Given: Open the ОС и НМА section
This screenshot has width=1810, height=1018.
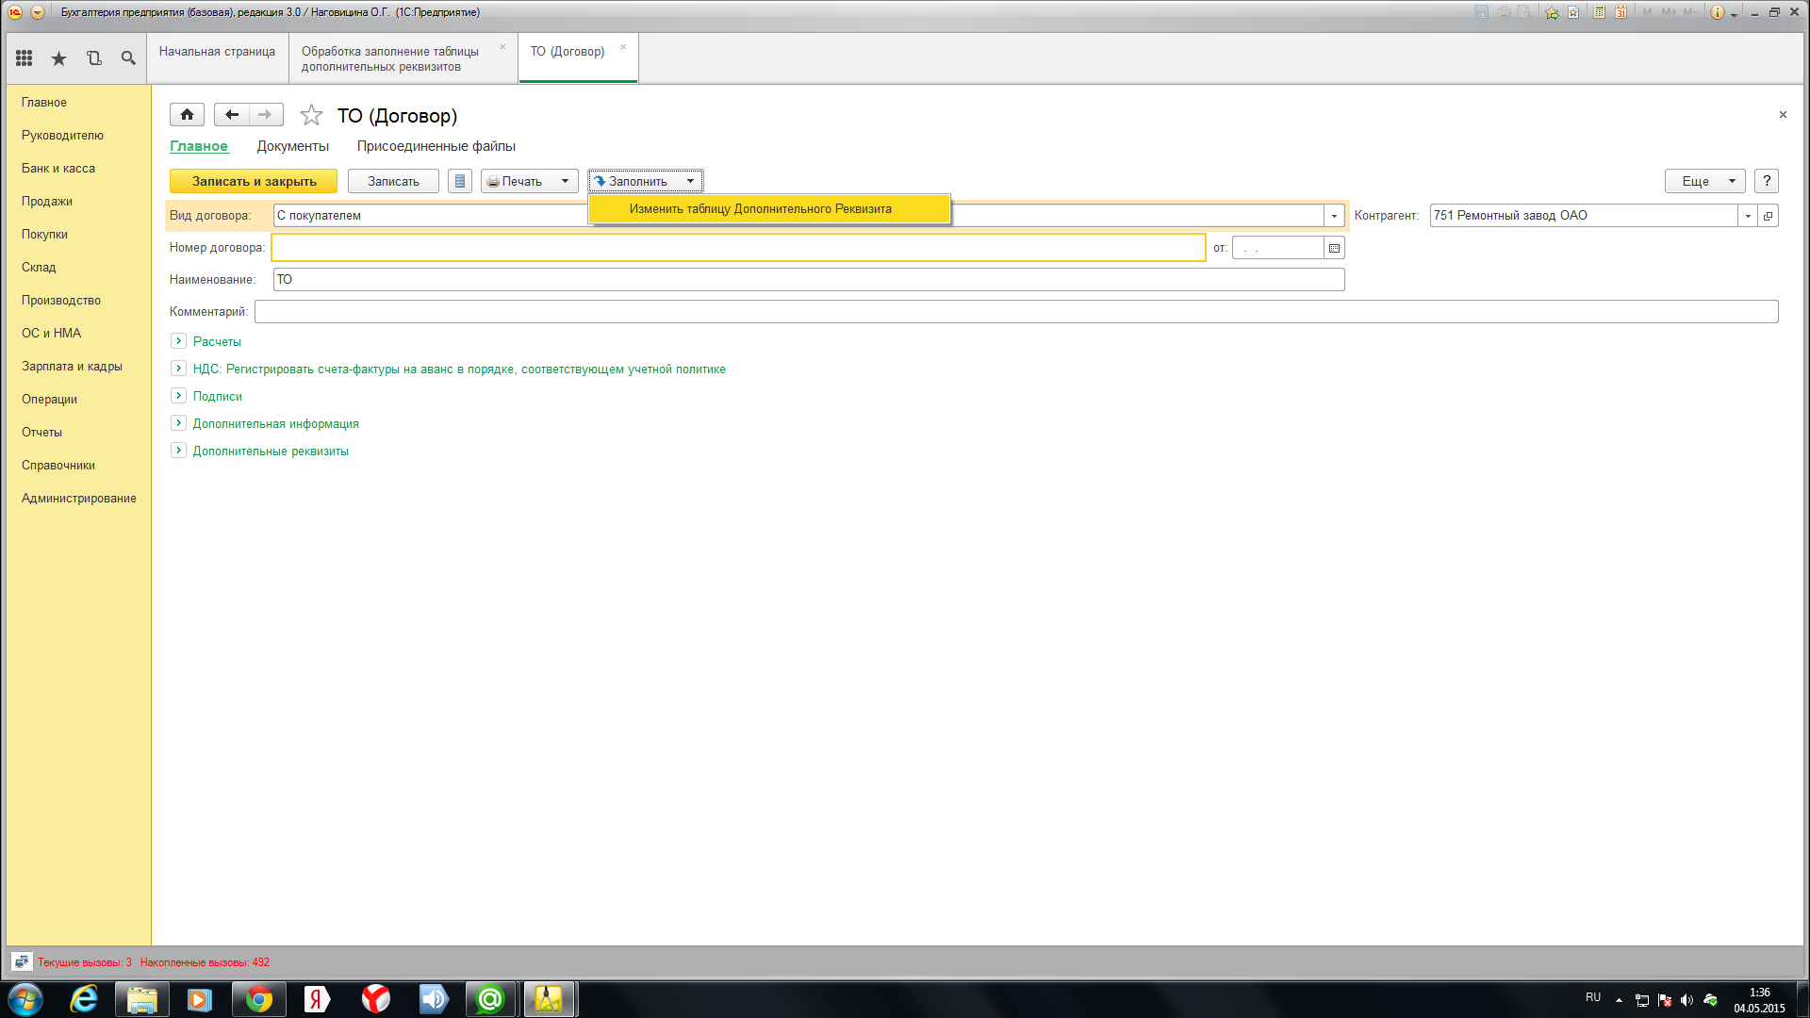Looking at the screenshot, I should [x=51, y=334].
